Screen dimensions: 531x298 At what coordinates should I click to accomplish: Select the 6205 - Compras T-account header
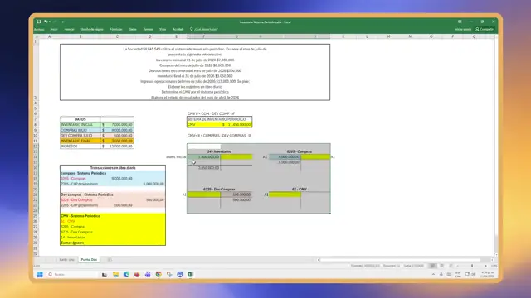click(x=300, y=151)
